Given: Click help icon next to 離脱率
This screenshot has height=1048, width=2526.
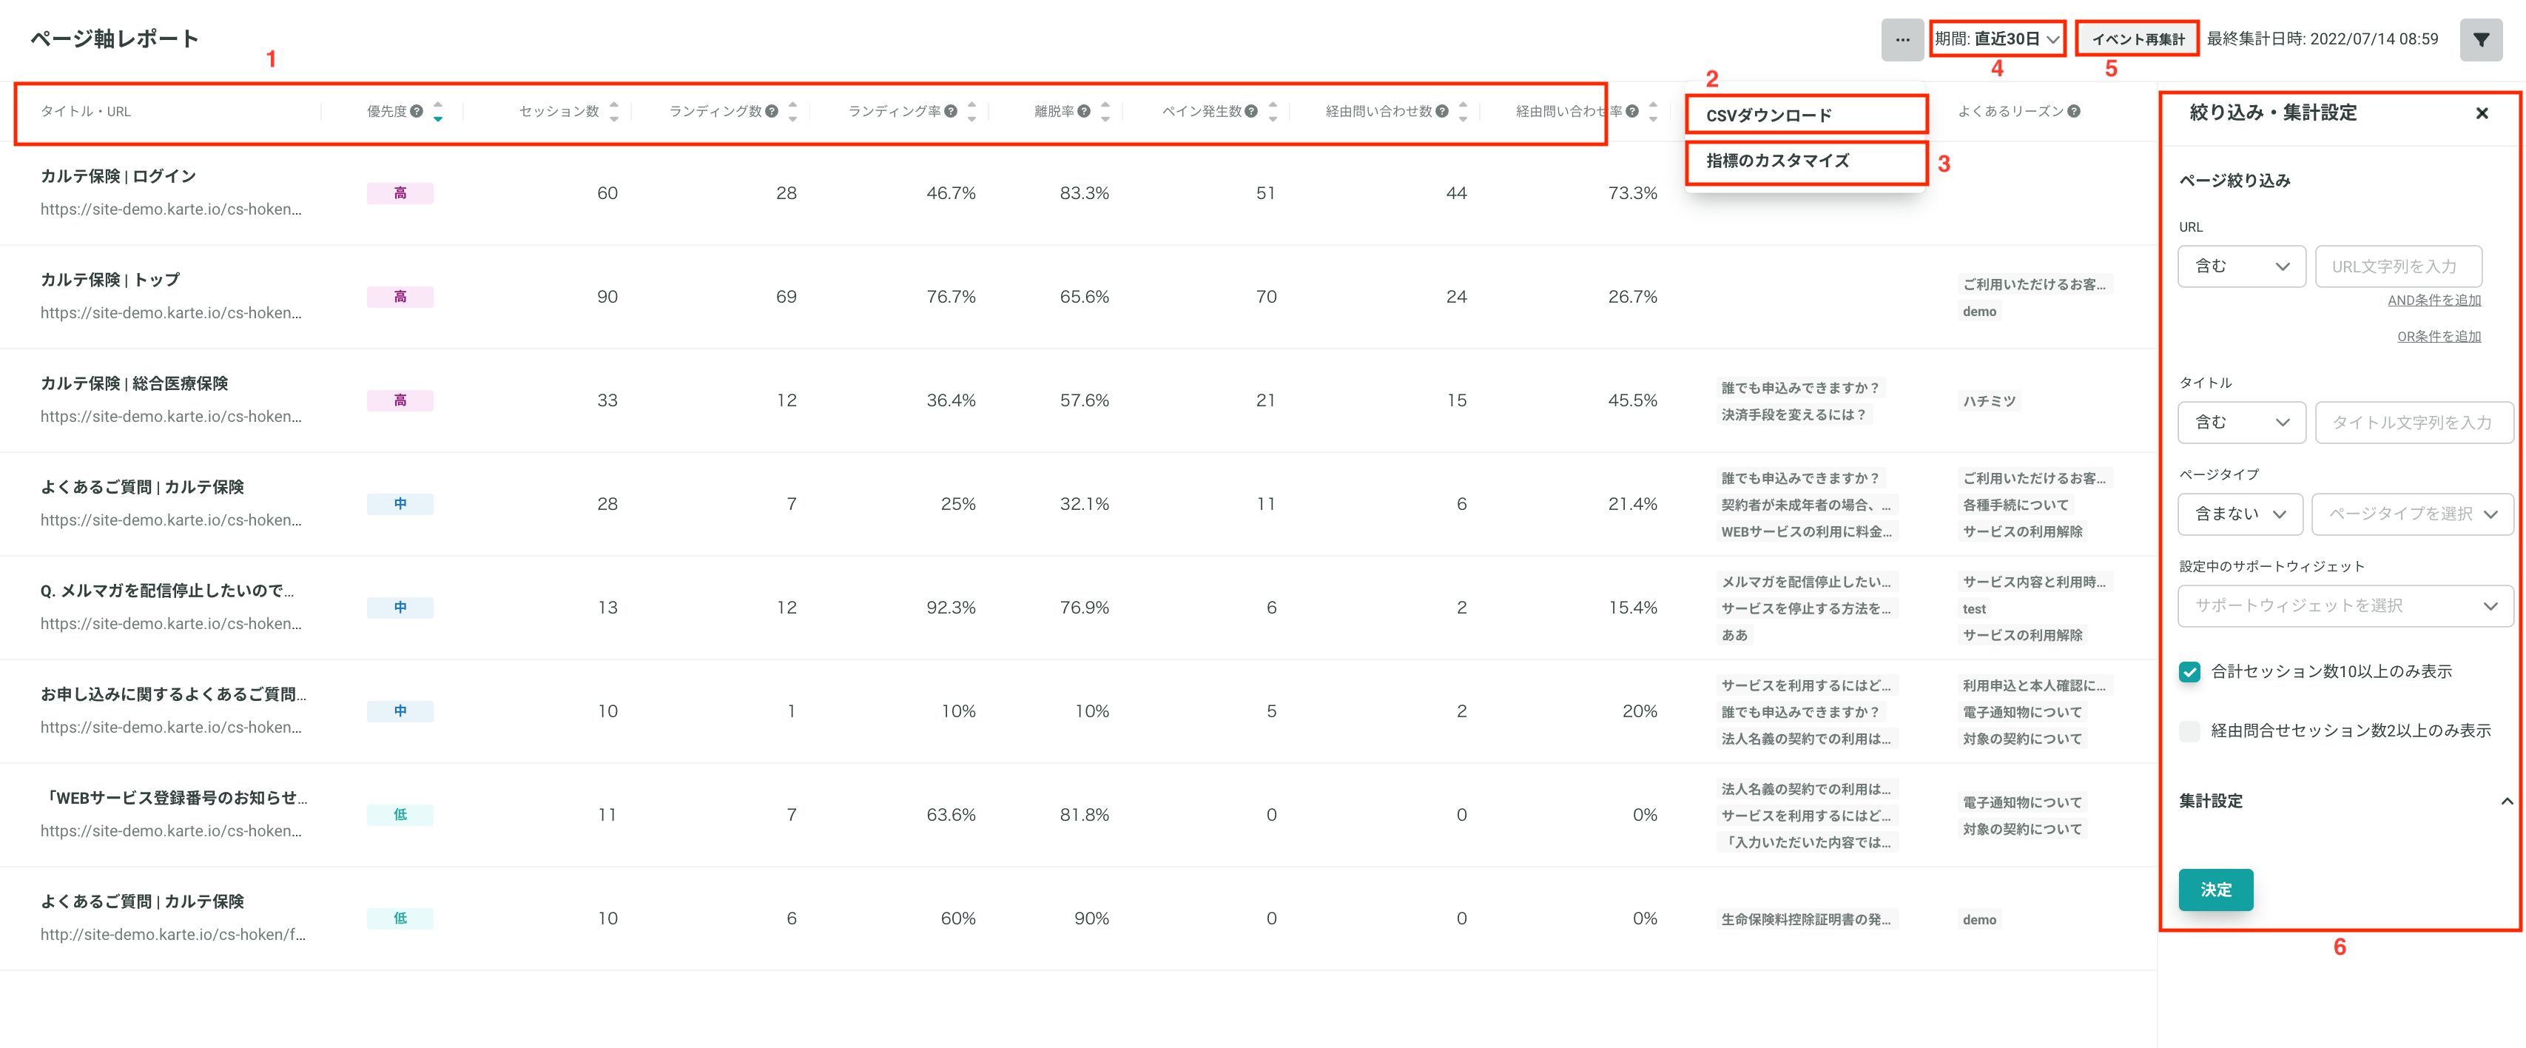Looking at the screenshot, I should click(x=1083, y=111).
